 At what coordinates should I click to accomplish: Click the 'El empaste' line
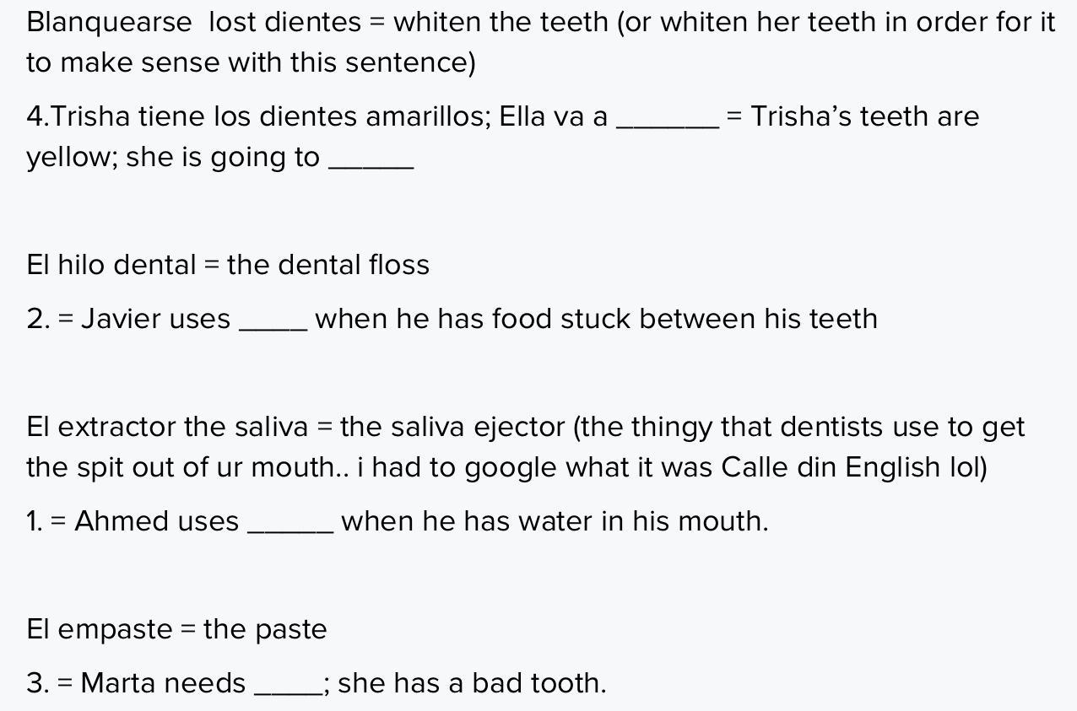point(176,629)
